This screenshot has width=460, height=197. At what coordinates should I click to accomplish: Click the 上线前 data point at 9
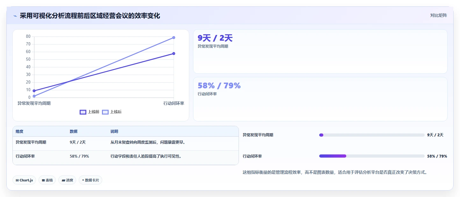pyautogui.click(x=34, y=91)
